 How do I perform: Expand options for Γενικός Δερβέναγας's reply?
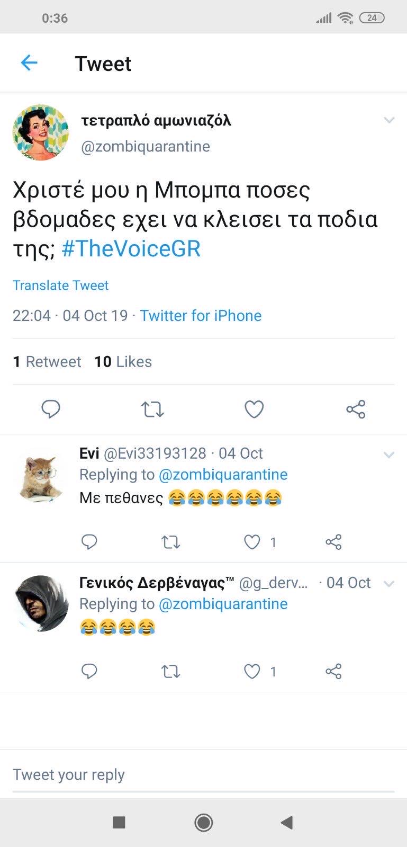click(389, 584)
